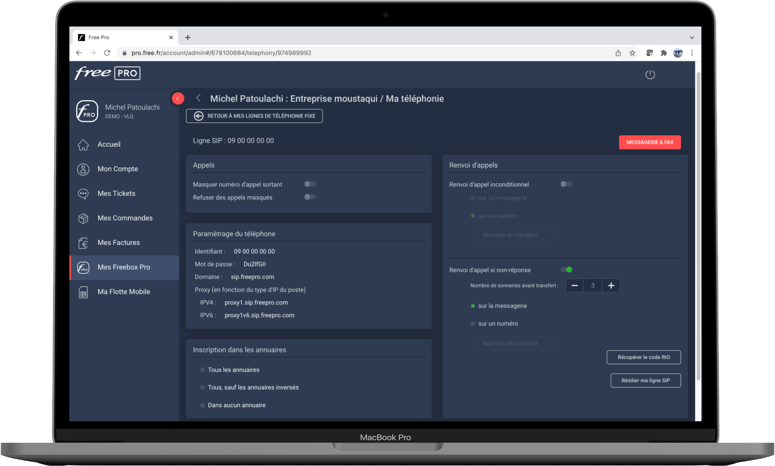Click the back chevron beside page title
This screenshot has width=775, height=466.
pos(199,98)
